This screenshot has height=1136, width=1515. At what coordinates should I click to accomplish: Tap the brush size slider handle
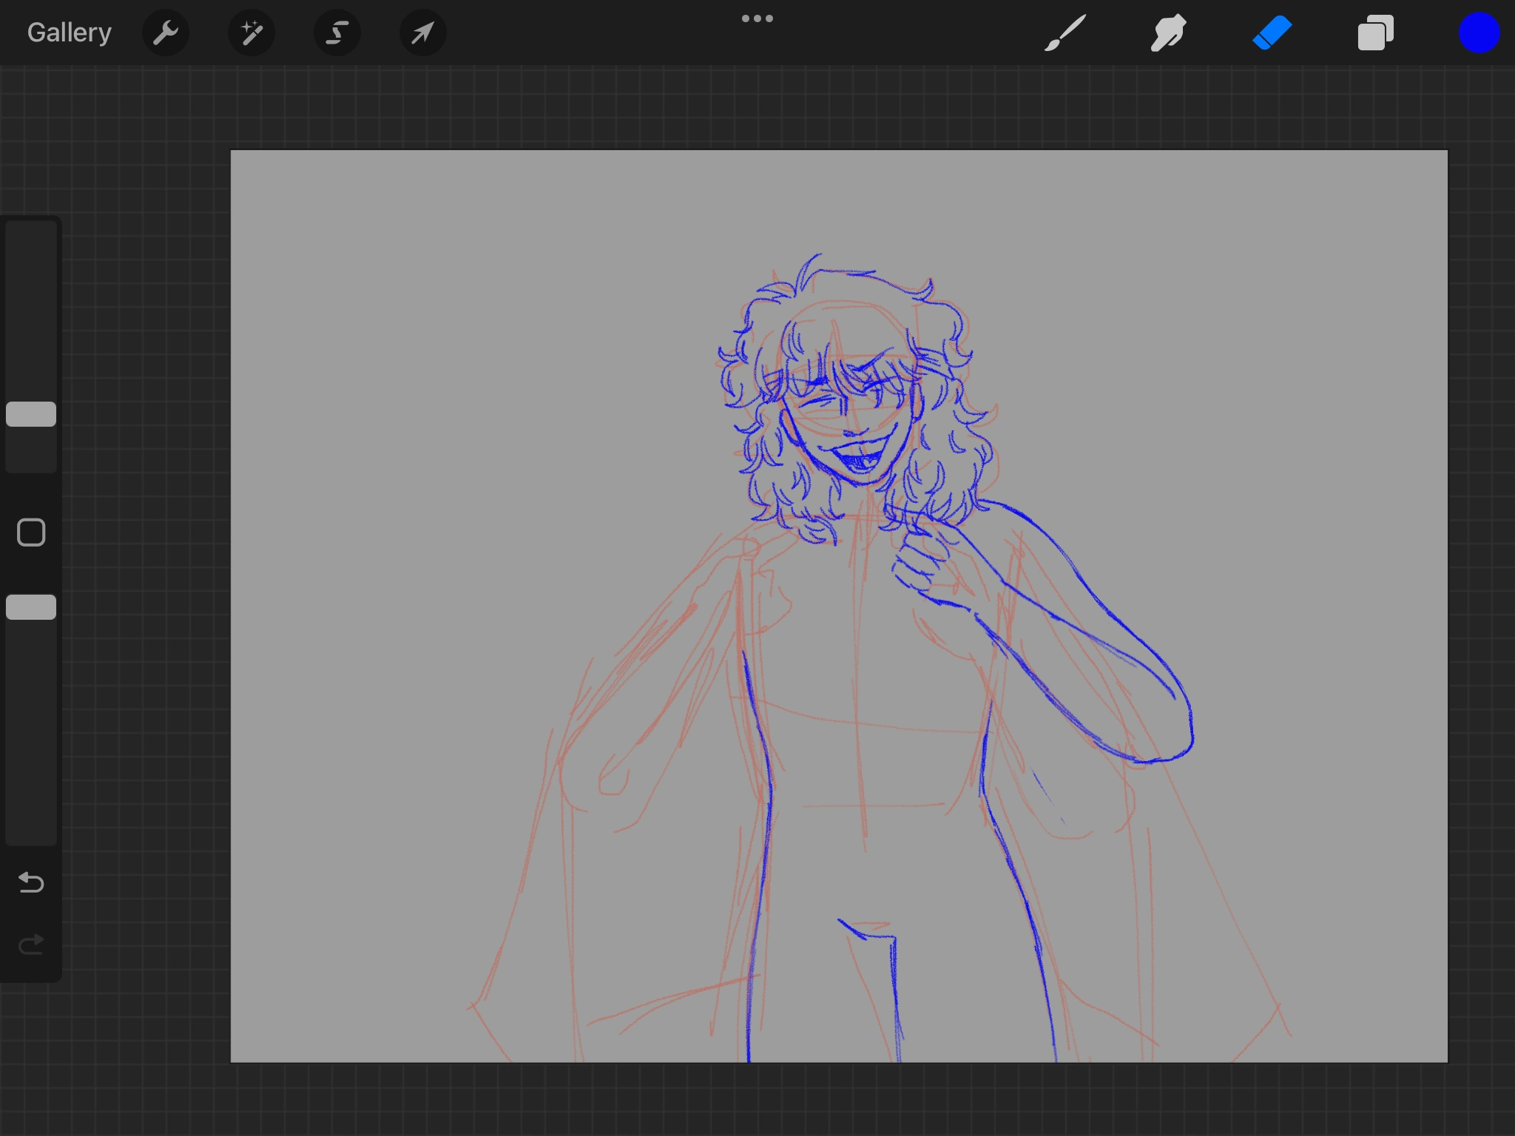pyautogui.click(x=31, y=414)
